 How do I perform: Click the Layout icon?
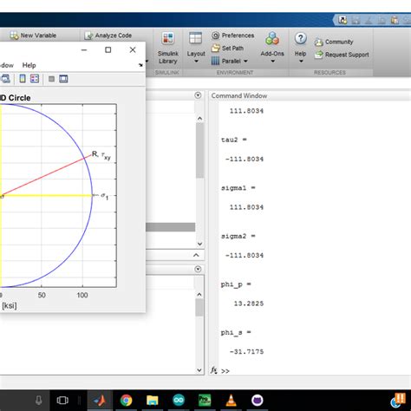point(195,38)
